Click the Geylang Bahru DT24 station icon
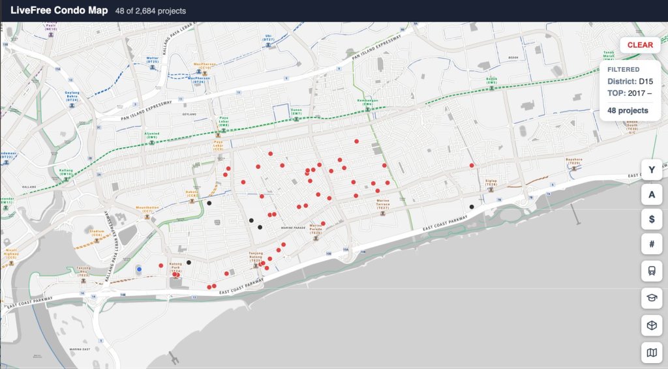Viewport: 668px width, 369px height. click(72, 105)
